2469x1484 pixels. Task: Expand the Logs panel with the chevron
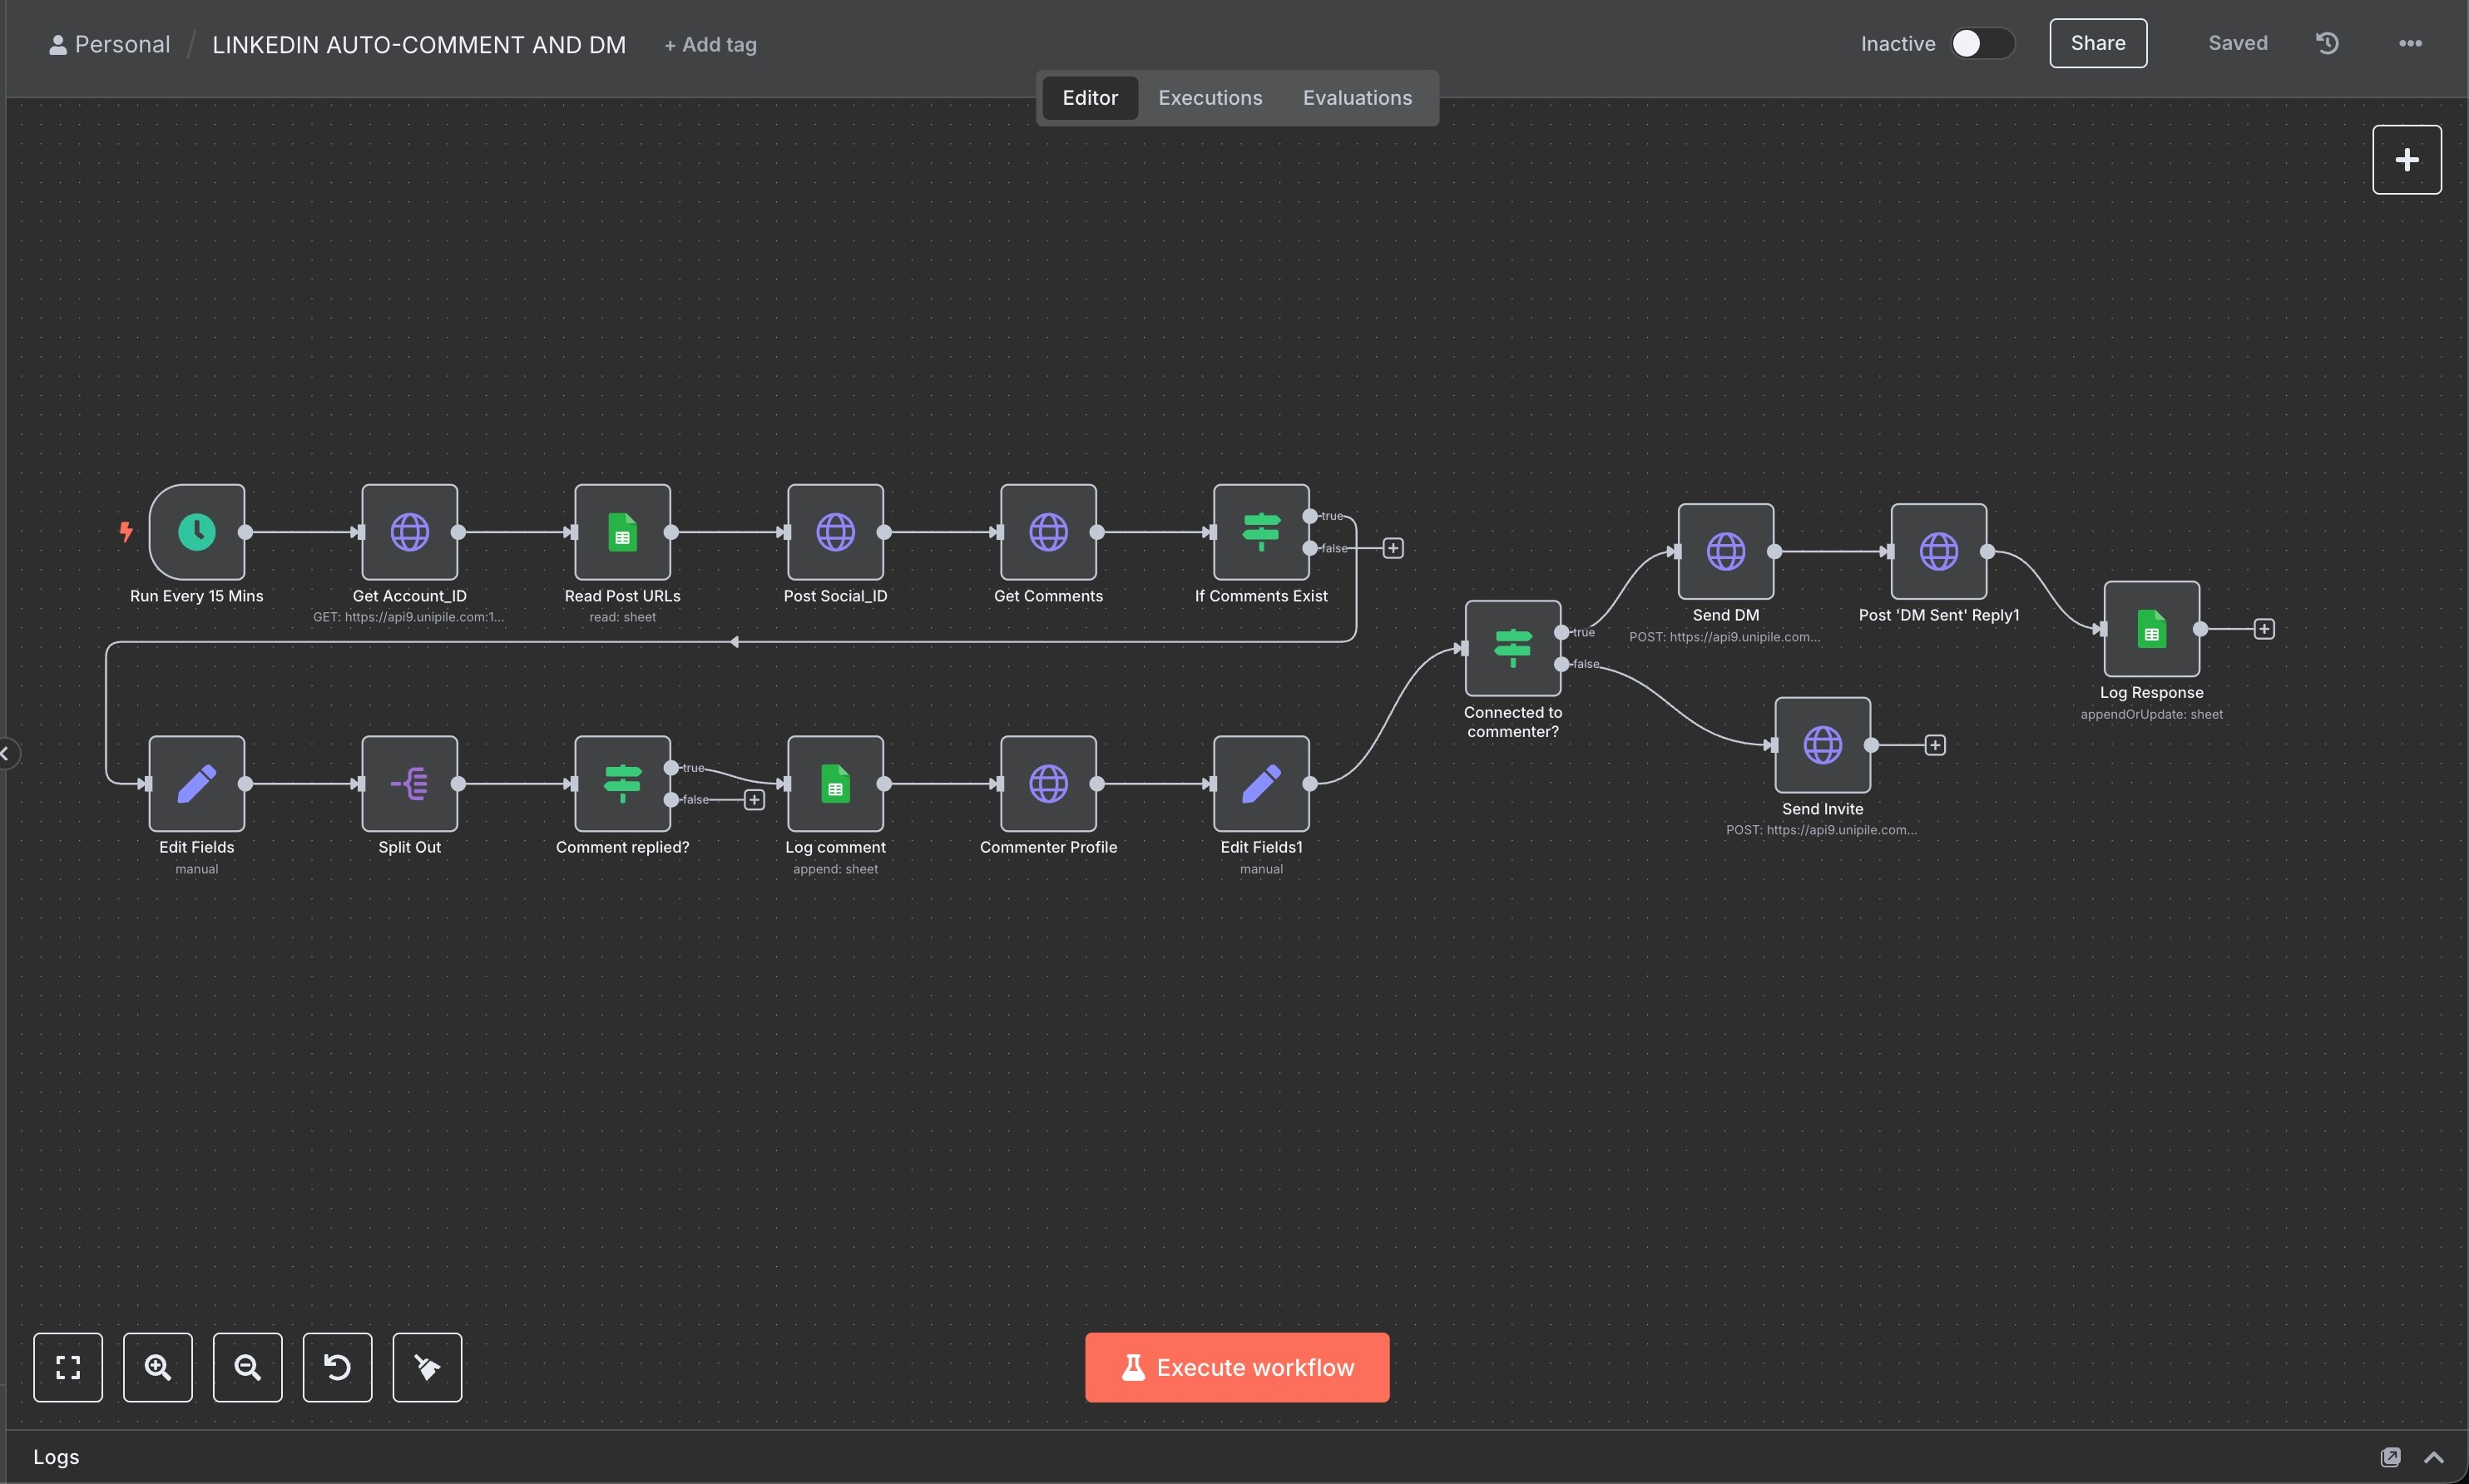(2433, 1457)
